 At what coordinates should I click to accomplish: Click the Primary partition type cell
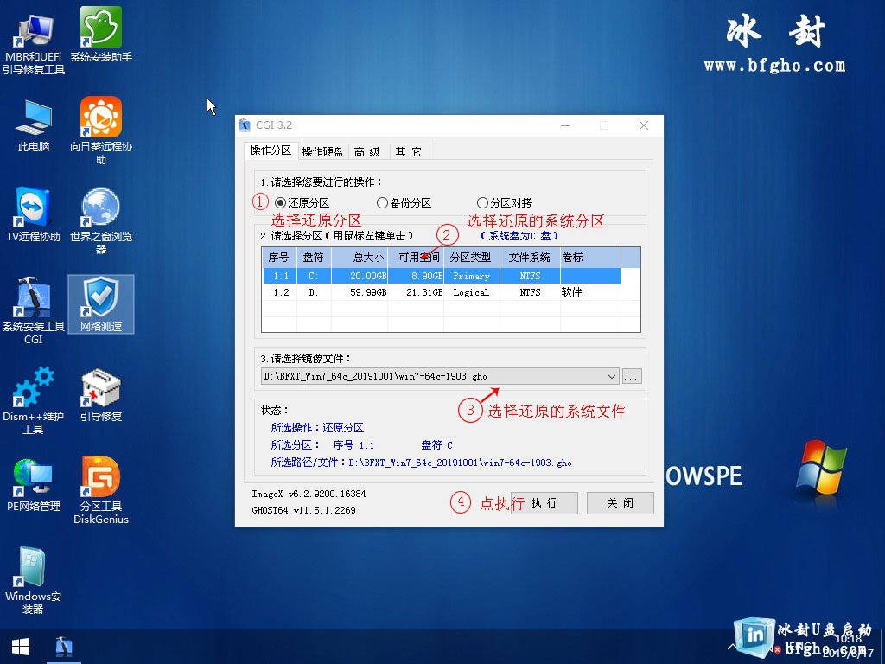pos(471,276)
